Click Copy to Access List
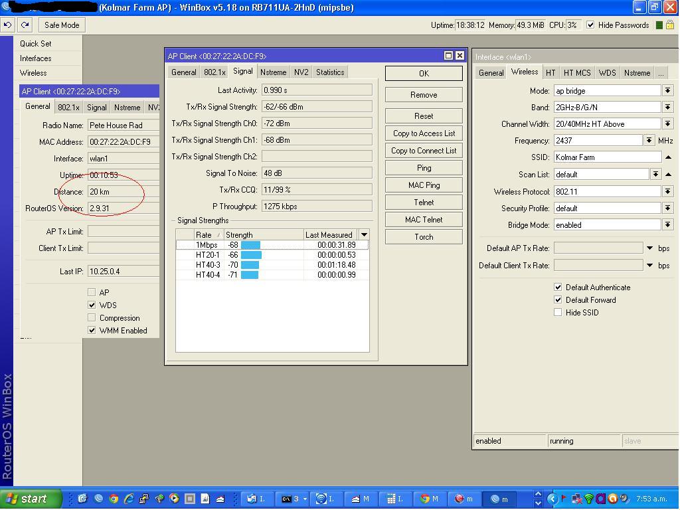 tap(424, 133)
